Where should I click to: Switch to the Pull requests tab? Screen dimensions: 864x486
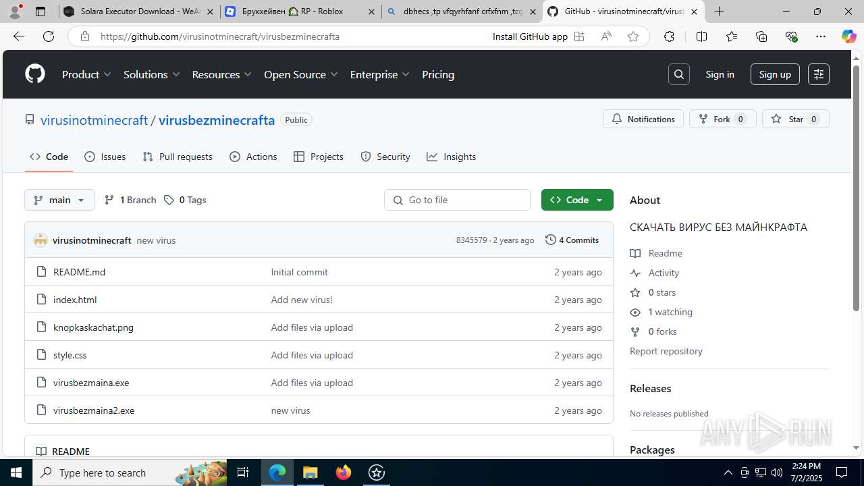coord(178,157)
